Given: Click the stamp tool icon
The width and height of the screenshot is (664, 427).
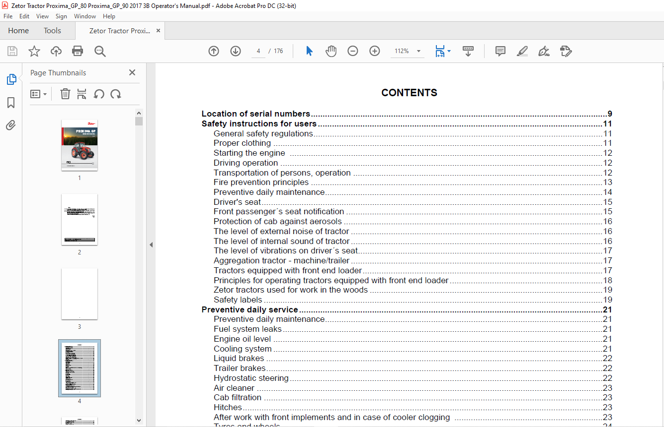Looking at the screenshot, I should click(566, 51).
